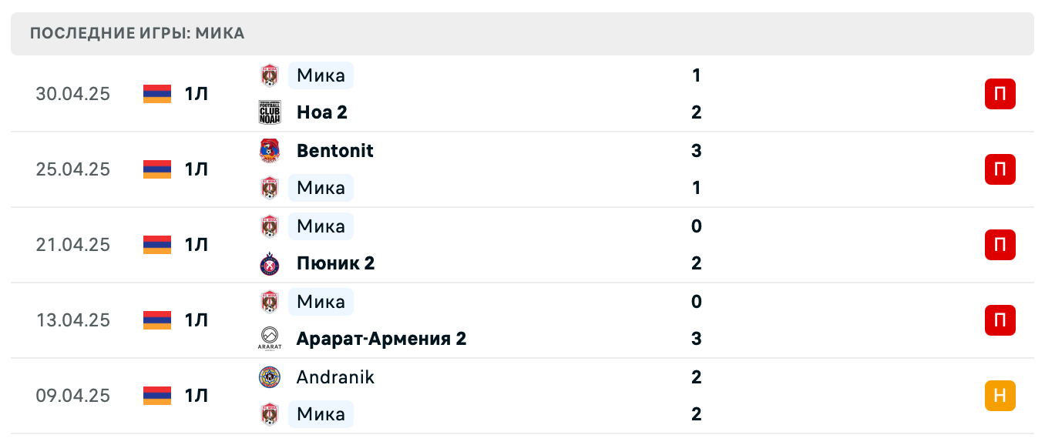Viewport: 1045px width, 445px height.
Task: Click the Andranik team crest
Action: [270, 377]
